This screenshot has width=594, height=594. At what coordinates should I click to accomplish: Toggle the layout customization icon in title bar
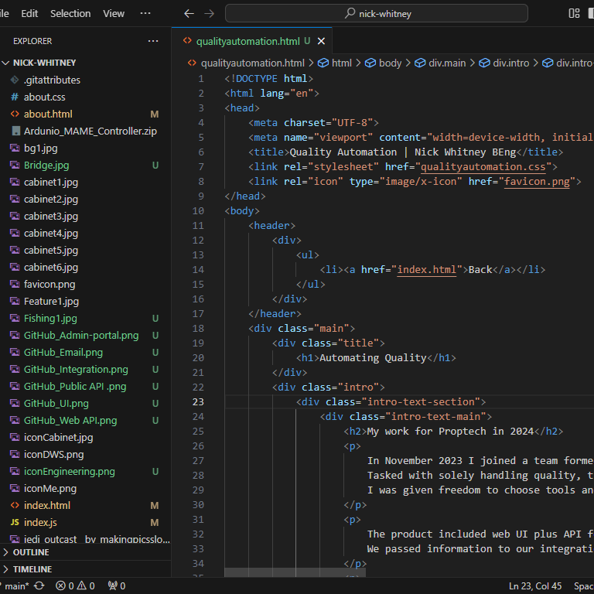574,14
